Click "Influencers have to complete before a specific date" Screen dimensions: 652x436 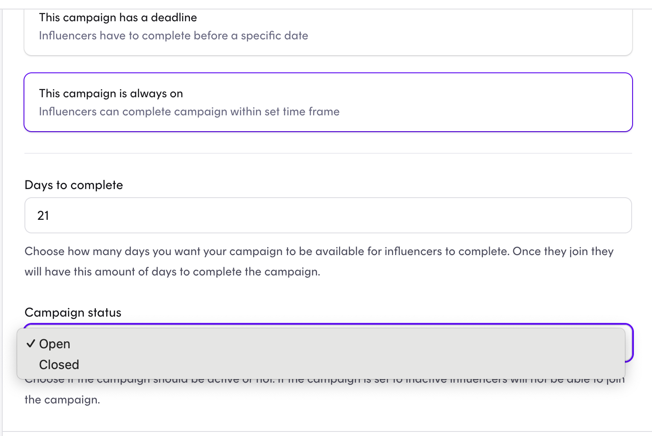click(x=174, y=36)
